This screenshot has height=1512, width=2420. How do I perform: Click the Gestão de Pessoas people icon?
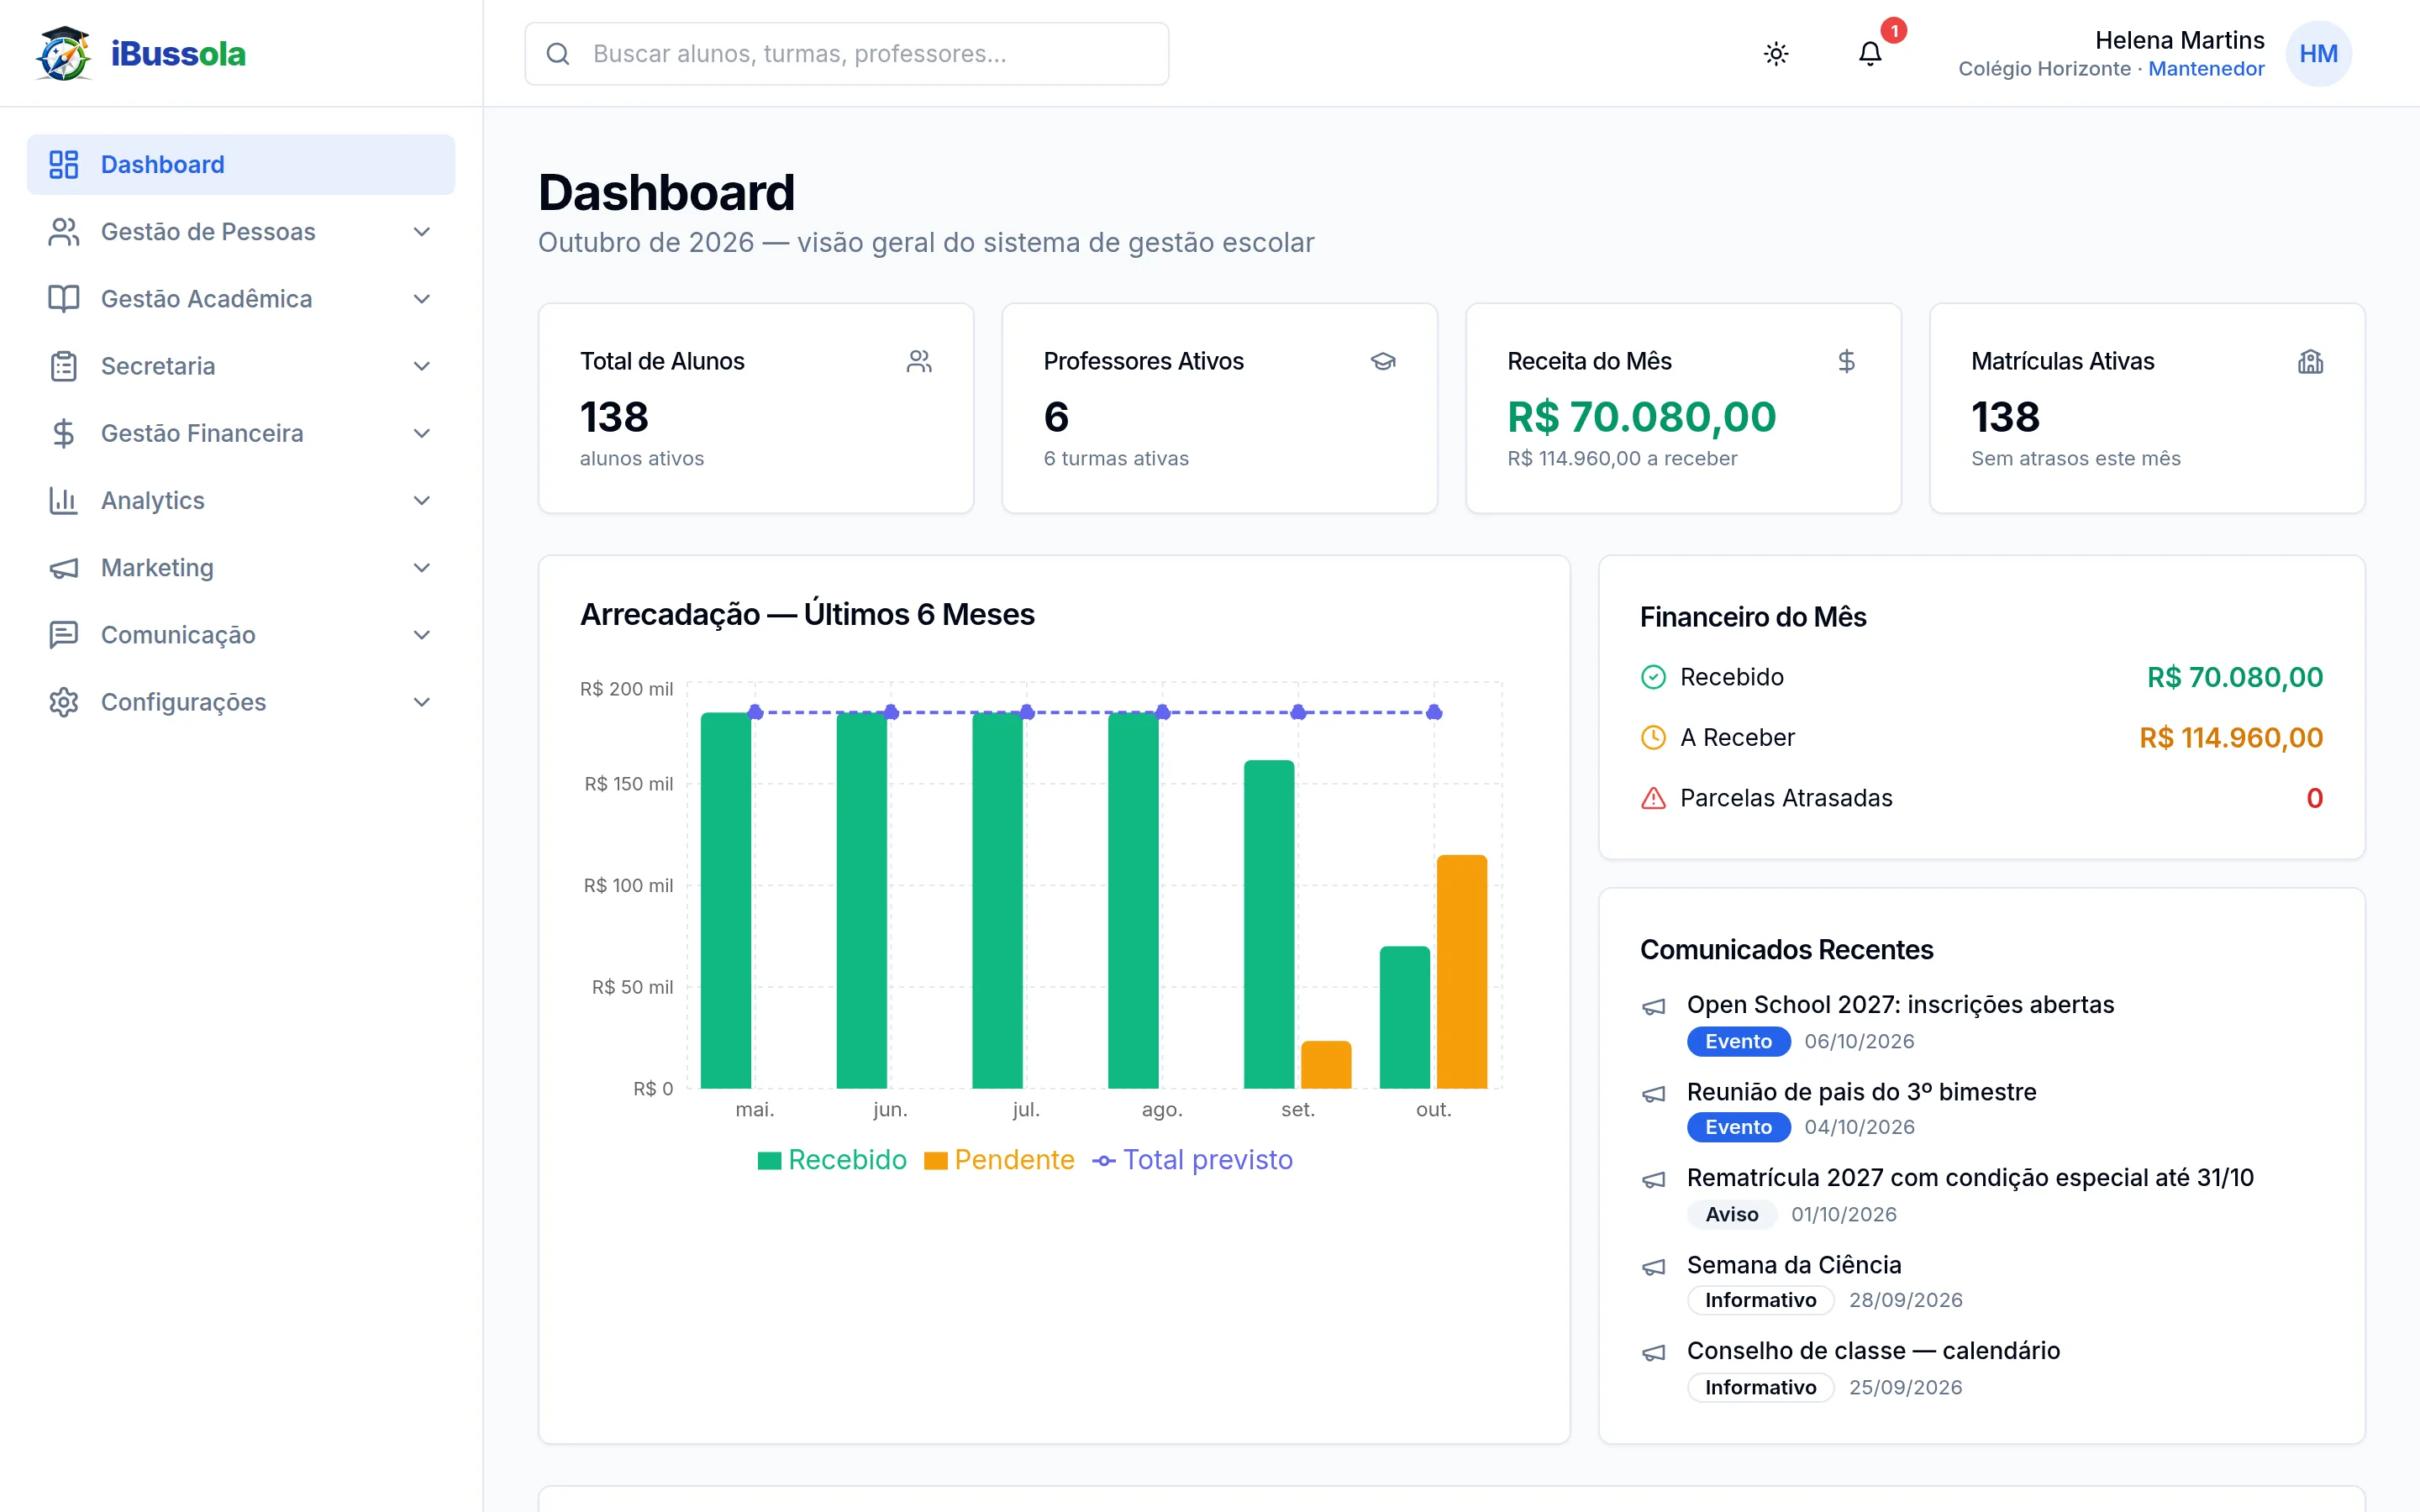click(64, 232)
